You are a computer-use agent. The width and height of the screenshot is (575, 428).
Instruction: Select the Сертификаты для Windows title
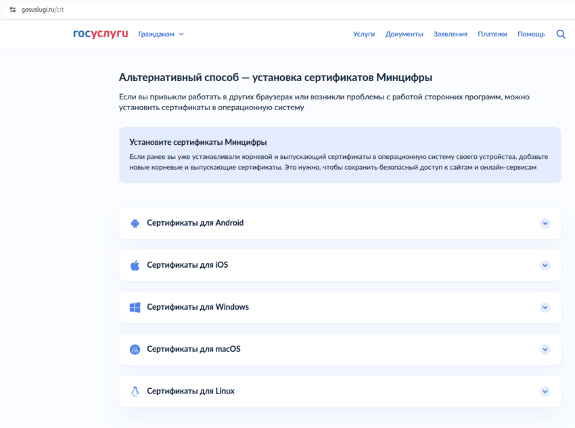click(x=198, y=307)
